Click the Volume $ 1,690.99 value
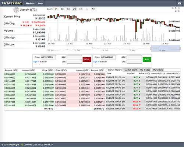 pos(39,32)
